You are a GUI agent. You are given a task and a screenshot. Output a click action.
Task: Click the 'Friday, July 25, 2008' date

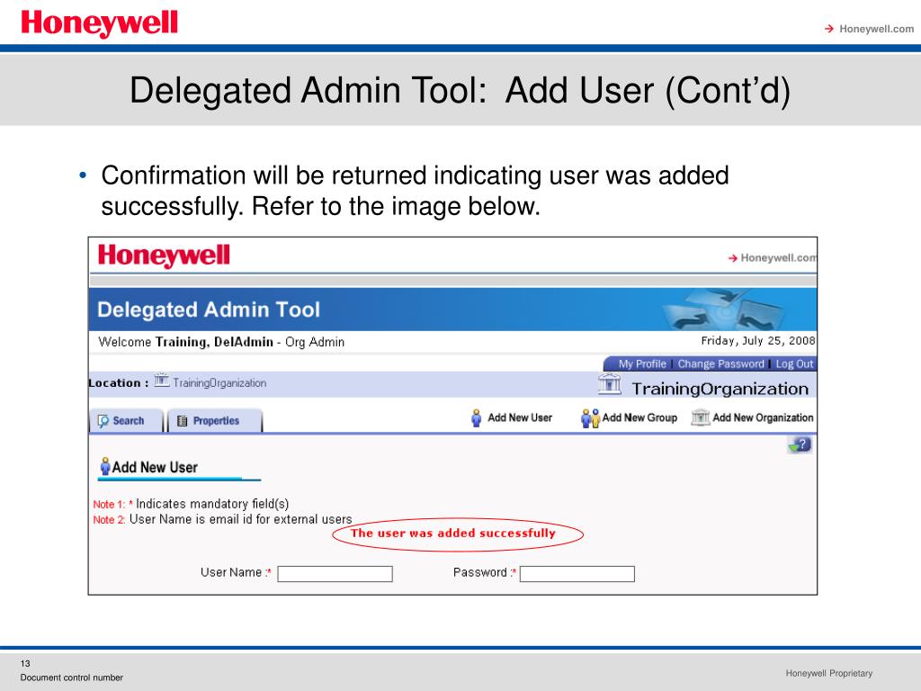tap(757, 341)
